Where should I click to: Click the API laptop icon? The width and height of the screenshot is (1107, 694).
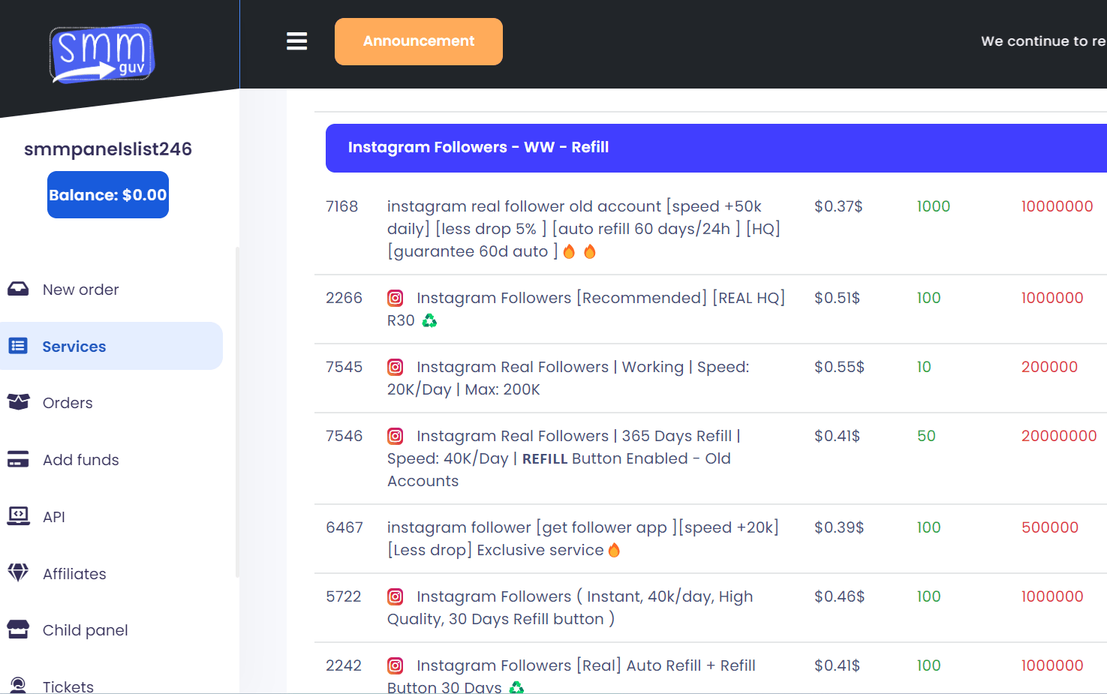[x=18, y=516]
